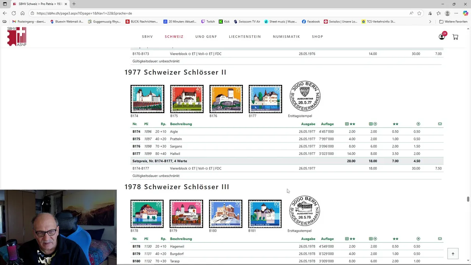Open the tab actions menu icon
Image resolution: width=471 pixels, height=265 pixels.
tap(5, 4)
